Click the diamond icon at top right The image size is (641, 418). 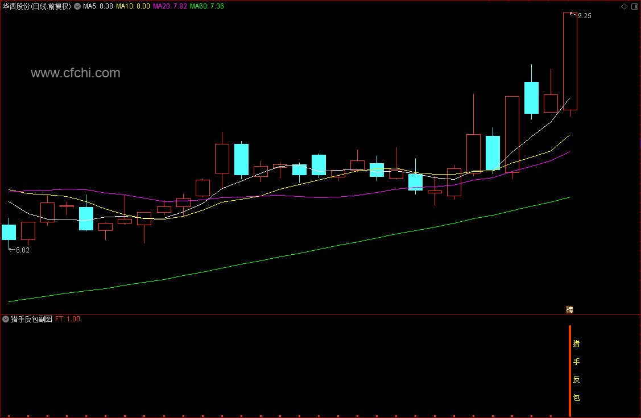(x=625, y=6)
